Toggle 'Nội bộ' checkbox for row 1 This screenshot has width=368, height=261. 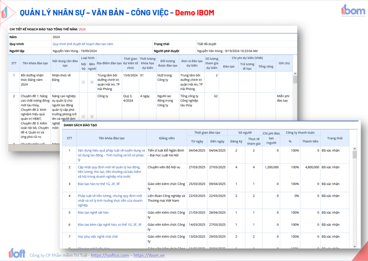pos(83,82)
